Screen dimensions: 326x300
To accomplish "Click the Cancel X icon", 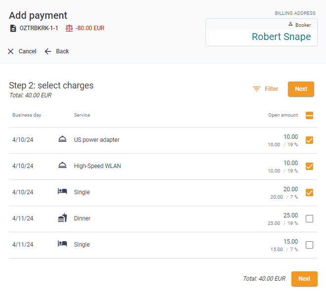I will [x=11, y=51].
